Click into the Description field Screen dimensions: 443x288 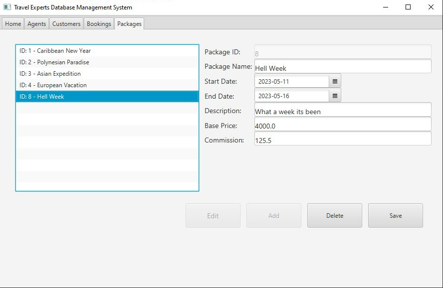click(342, 110)
